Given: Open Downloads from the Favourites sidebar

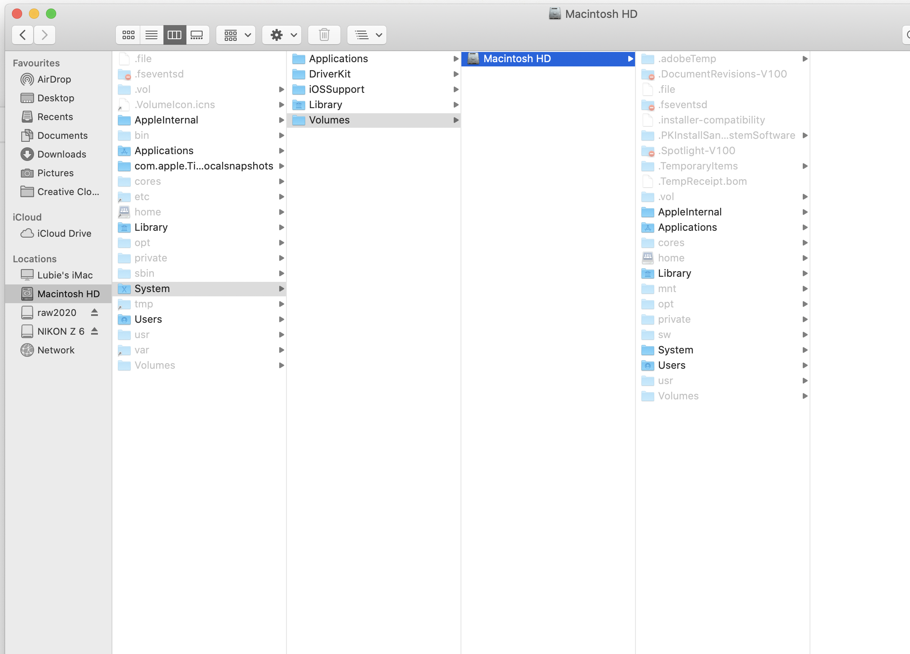Looking at the screenshot, I should (x=62, y=154).
